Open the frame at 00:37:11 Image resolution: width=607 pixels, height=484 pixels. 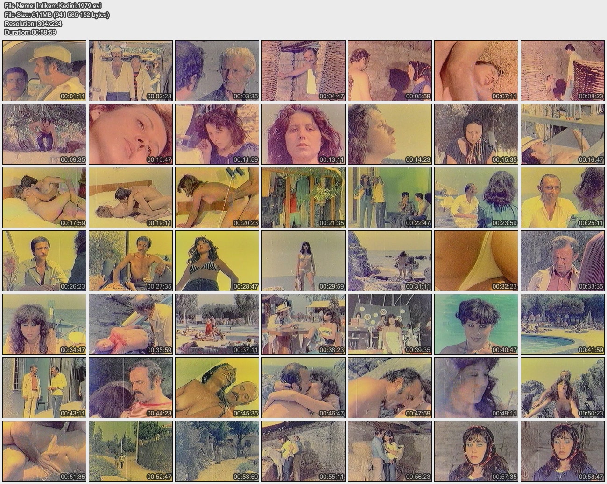coord(217,325)
